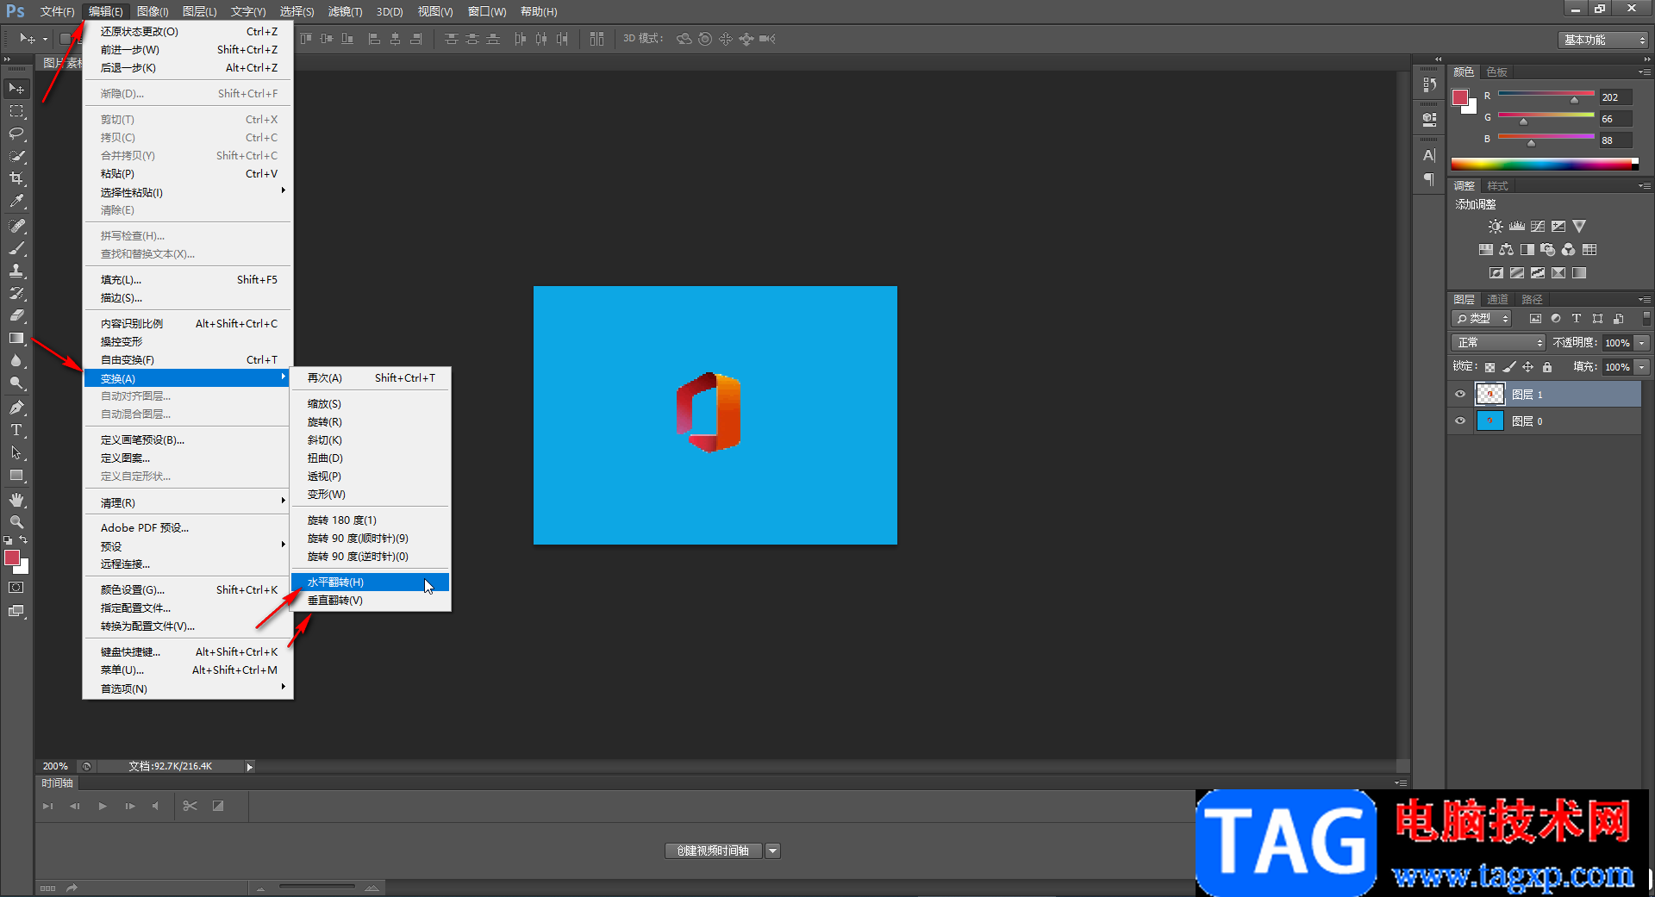Add a Brightness/Contrast adjustment (sun icon)
This screenshot has height=897, width=1655.
[x=1496, y=227]
